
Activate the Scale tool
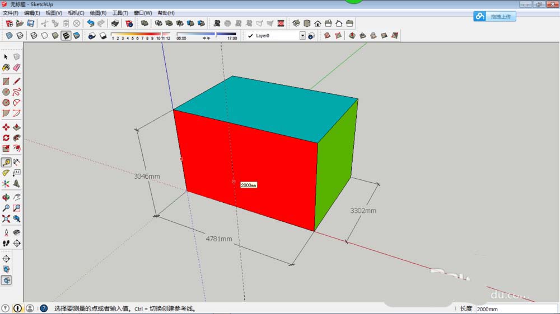6,148
